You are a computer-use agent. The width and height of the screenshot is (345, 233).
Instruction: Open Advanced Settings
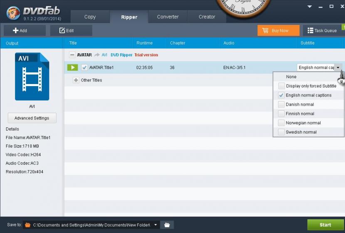pyautogui.click(x=32, y=118)
